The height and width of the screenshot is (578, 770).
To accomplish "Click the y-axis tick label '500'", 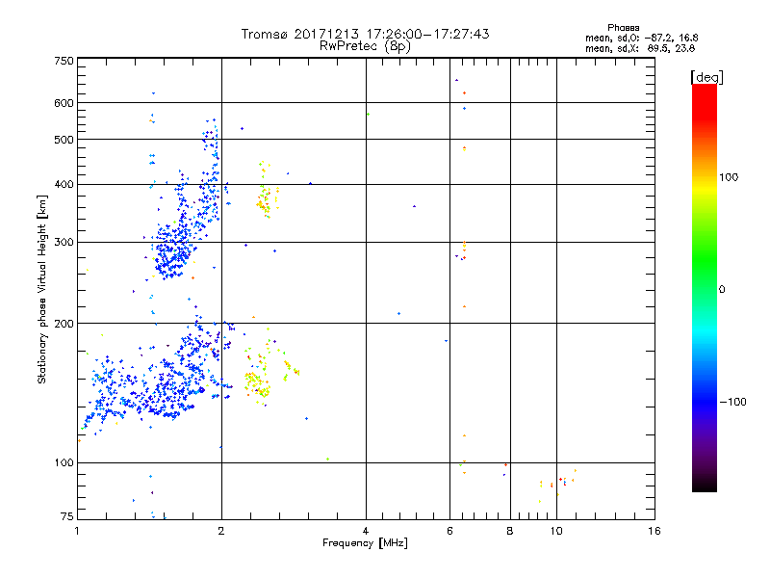I will click(64, 140).
